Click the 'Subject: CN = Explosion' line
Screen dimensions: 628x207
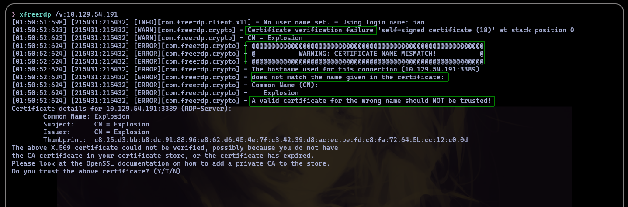point(96,124)
